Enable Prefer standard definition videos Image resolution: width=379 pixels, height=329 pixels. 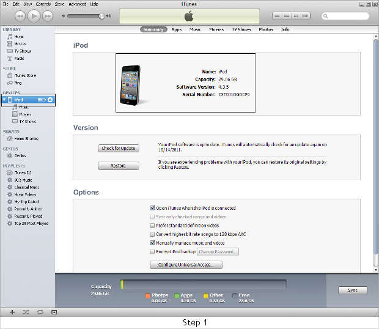tap(152, 226)
